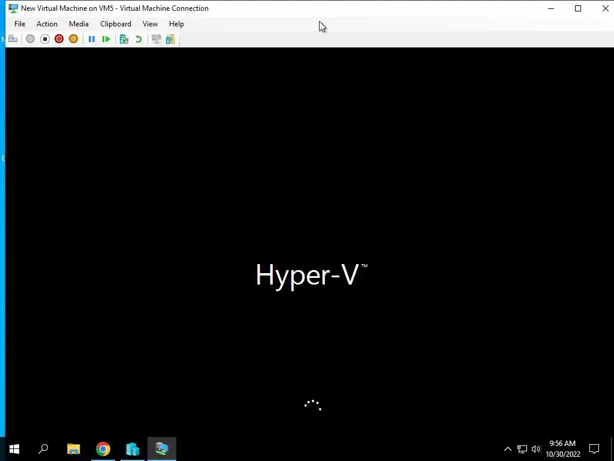Viewport: 614px width, 461px height.
Task: Save the VM state with the orange power icon
Action: point(73,39)
